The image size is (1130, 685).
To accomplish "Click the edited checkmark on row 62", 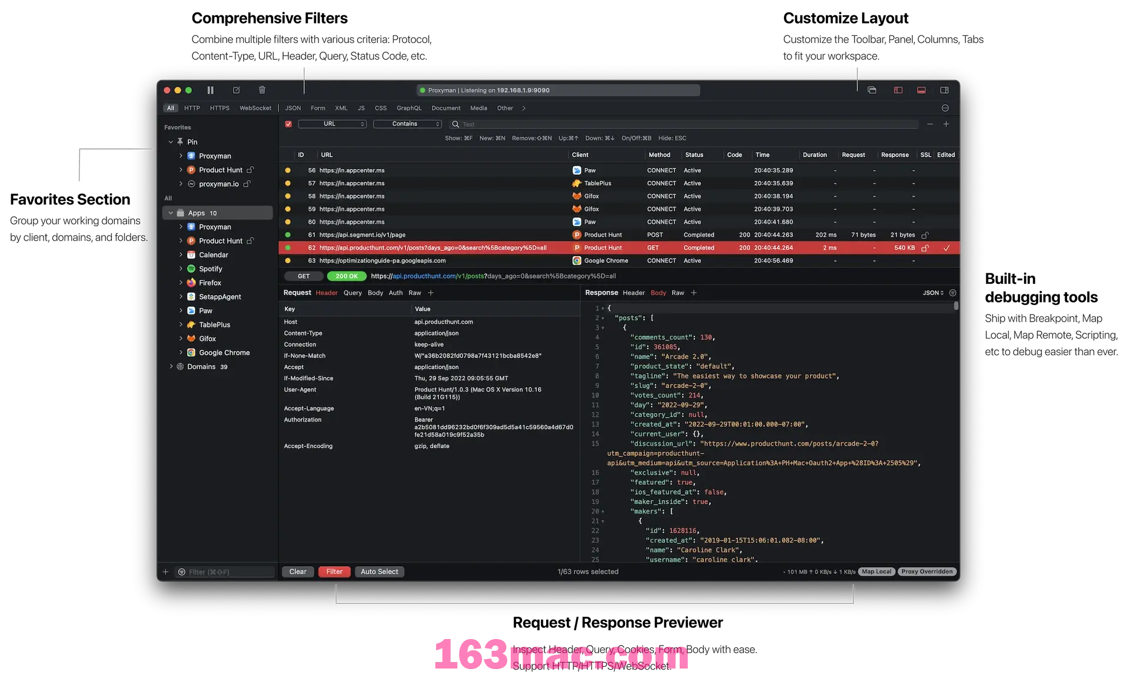I will 946,248.
